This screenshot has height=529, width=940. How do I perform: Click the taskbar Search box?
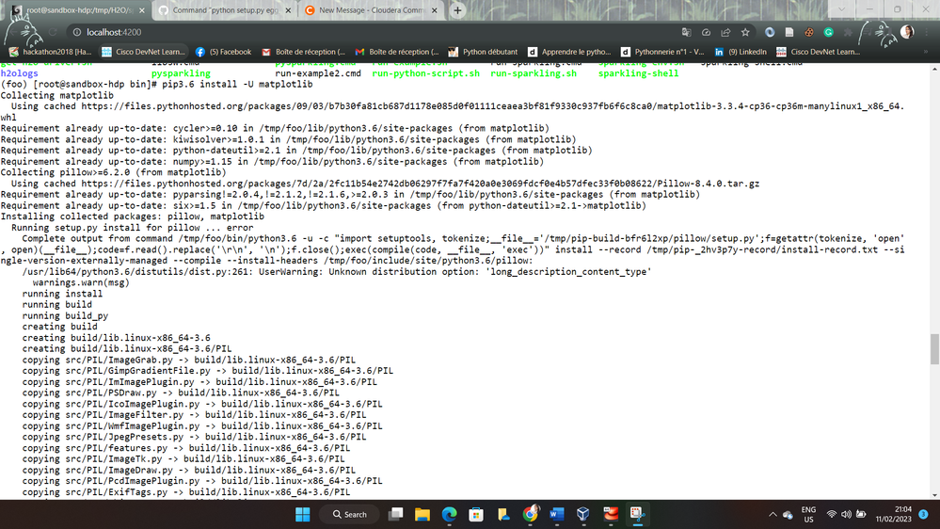tap(349, 515)
